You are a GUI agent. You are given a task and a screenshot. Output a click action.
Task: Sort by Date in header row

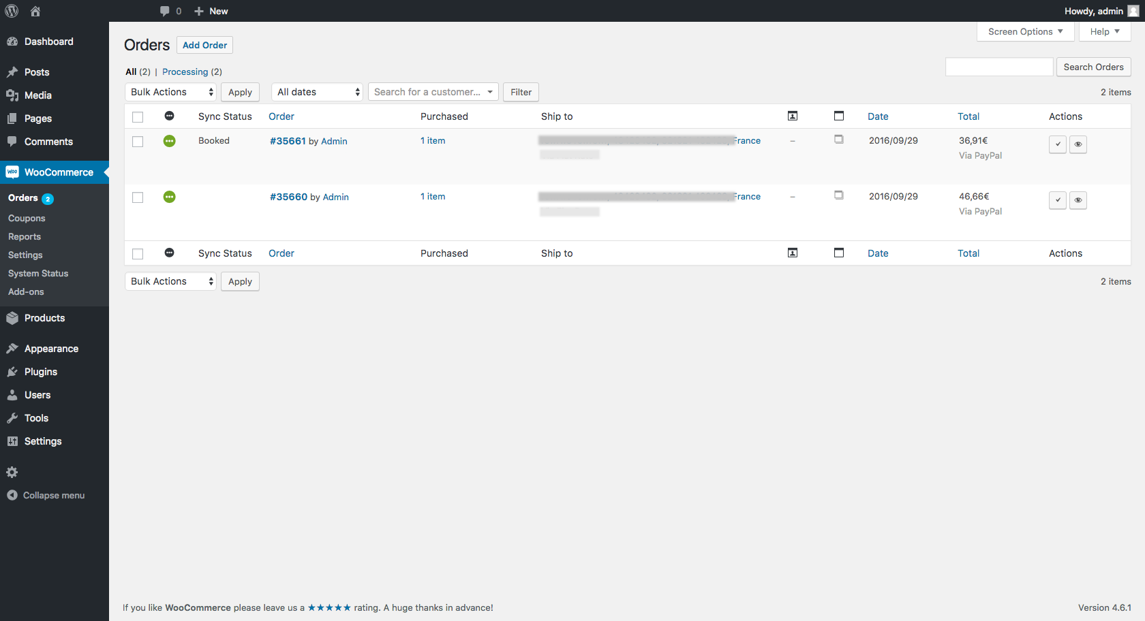[x=878, y=116]
